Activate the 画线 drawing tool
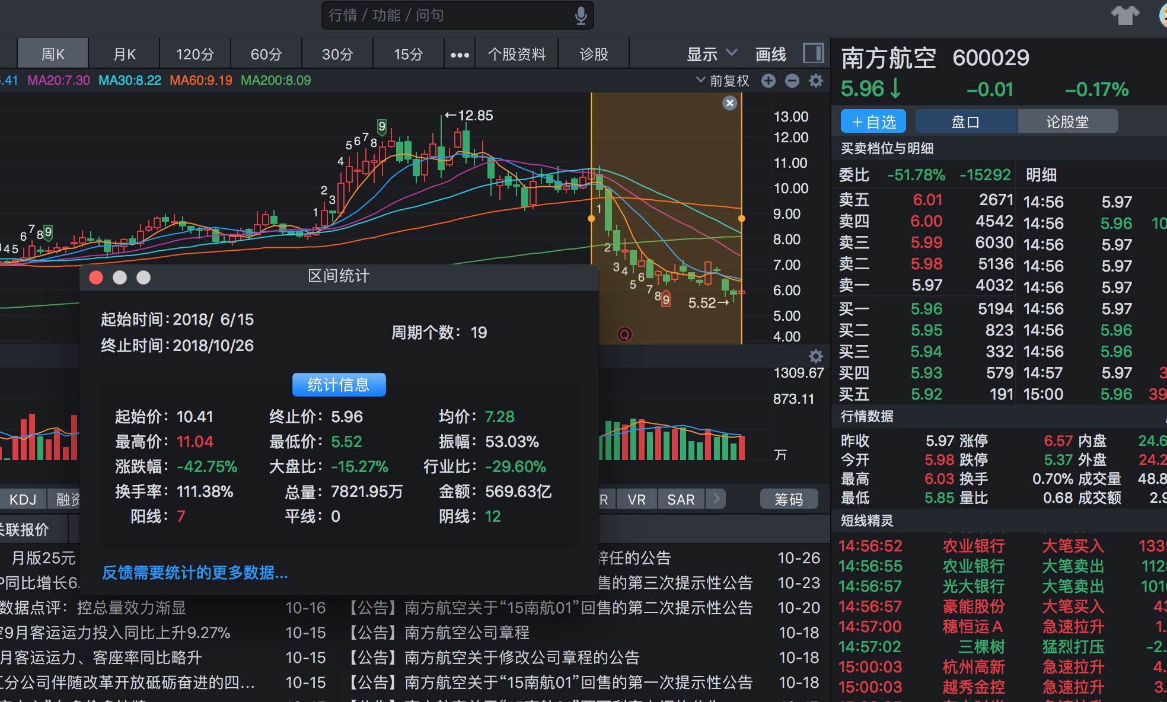The width and height of the screenshot is (1167, 702). click(x=770, y=54)
